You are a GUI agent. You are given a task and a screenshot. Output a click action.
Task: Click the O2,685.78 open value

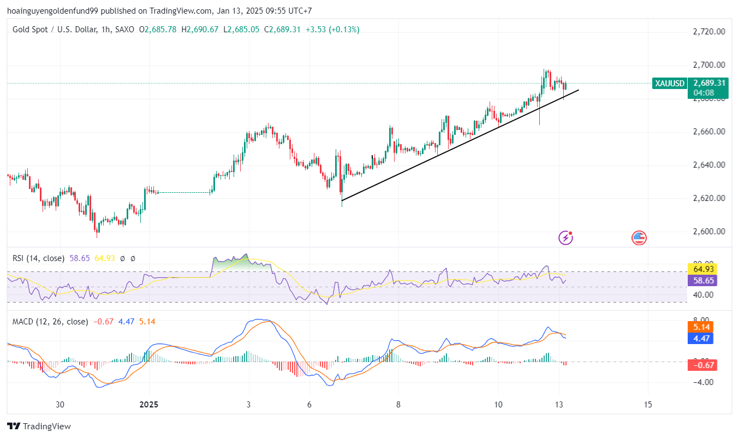click(x=158, y=29)
